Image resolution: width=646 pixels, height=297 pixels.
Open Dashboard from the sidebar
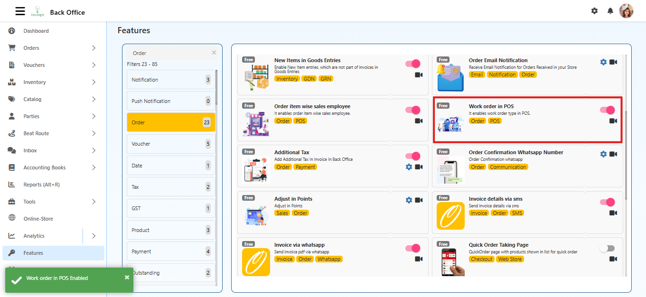coord(36,31)
